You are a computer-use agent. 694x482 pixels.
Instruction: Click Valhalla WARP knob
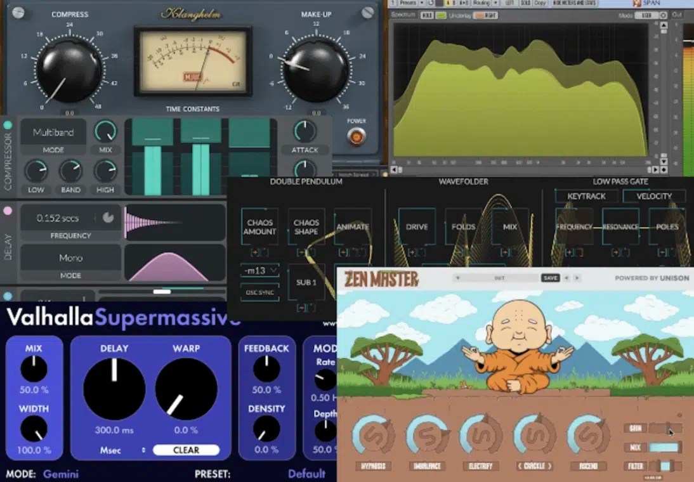(186, 389)
